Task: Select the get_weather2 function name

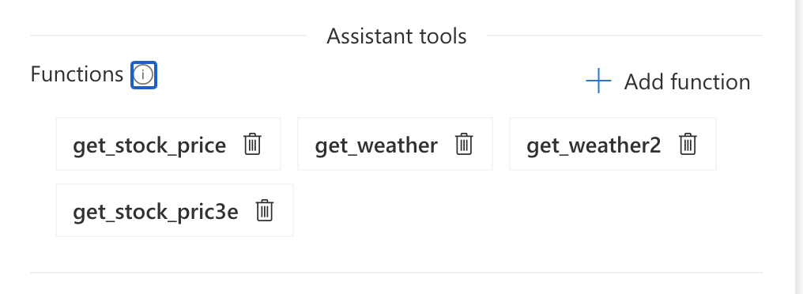Action: point(594,145)
